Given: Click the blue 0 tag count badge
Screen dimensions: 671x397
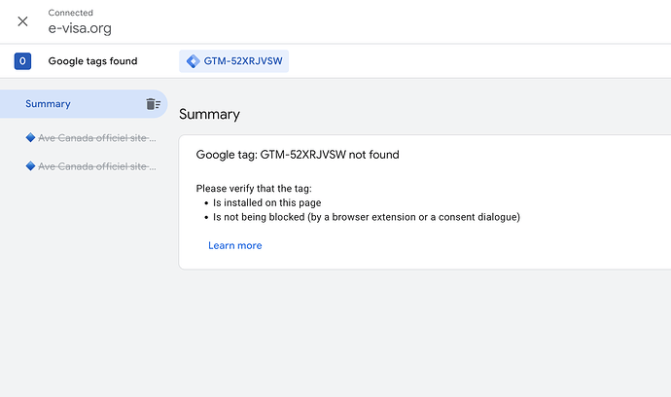Looking at the screenshot, I should tap(22, 61).
